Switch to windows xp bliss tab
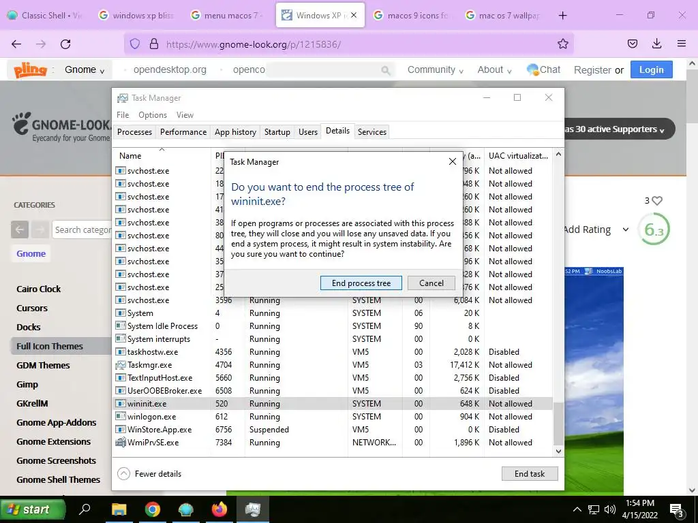 (x=138, y=15)
